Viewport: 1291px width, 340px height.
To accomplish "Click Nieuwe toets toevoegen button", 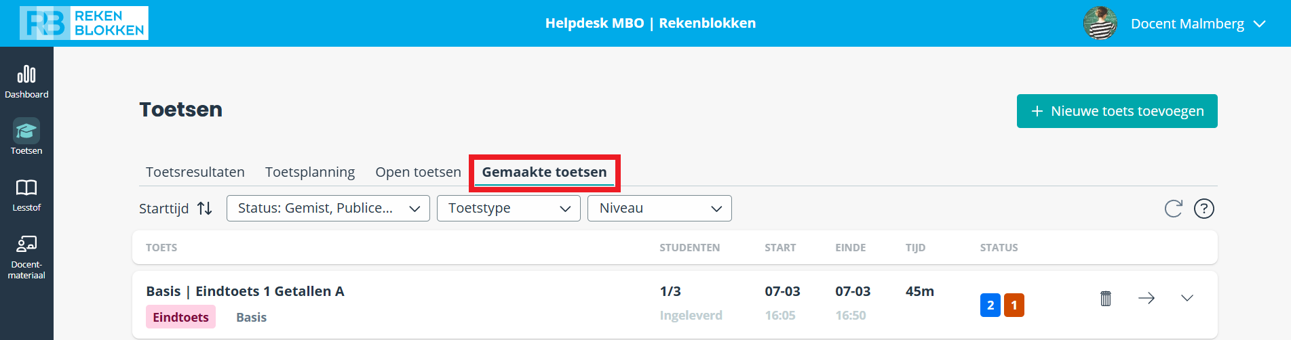I will (1117, 111).
